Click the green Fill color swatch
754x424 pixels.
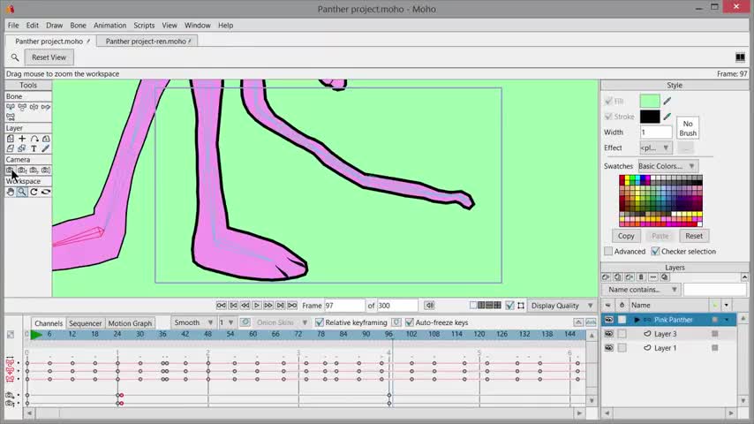650,101
